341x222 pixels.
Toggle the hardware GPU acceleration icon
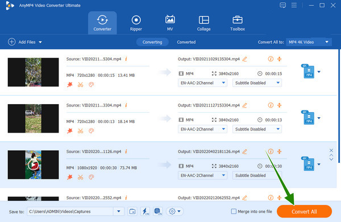coord(157,211)
